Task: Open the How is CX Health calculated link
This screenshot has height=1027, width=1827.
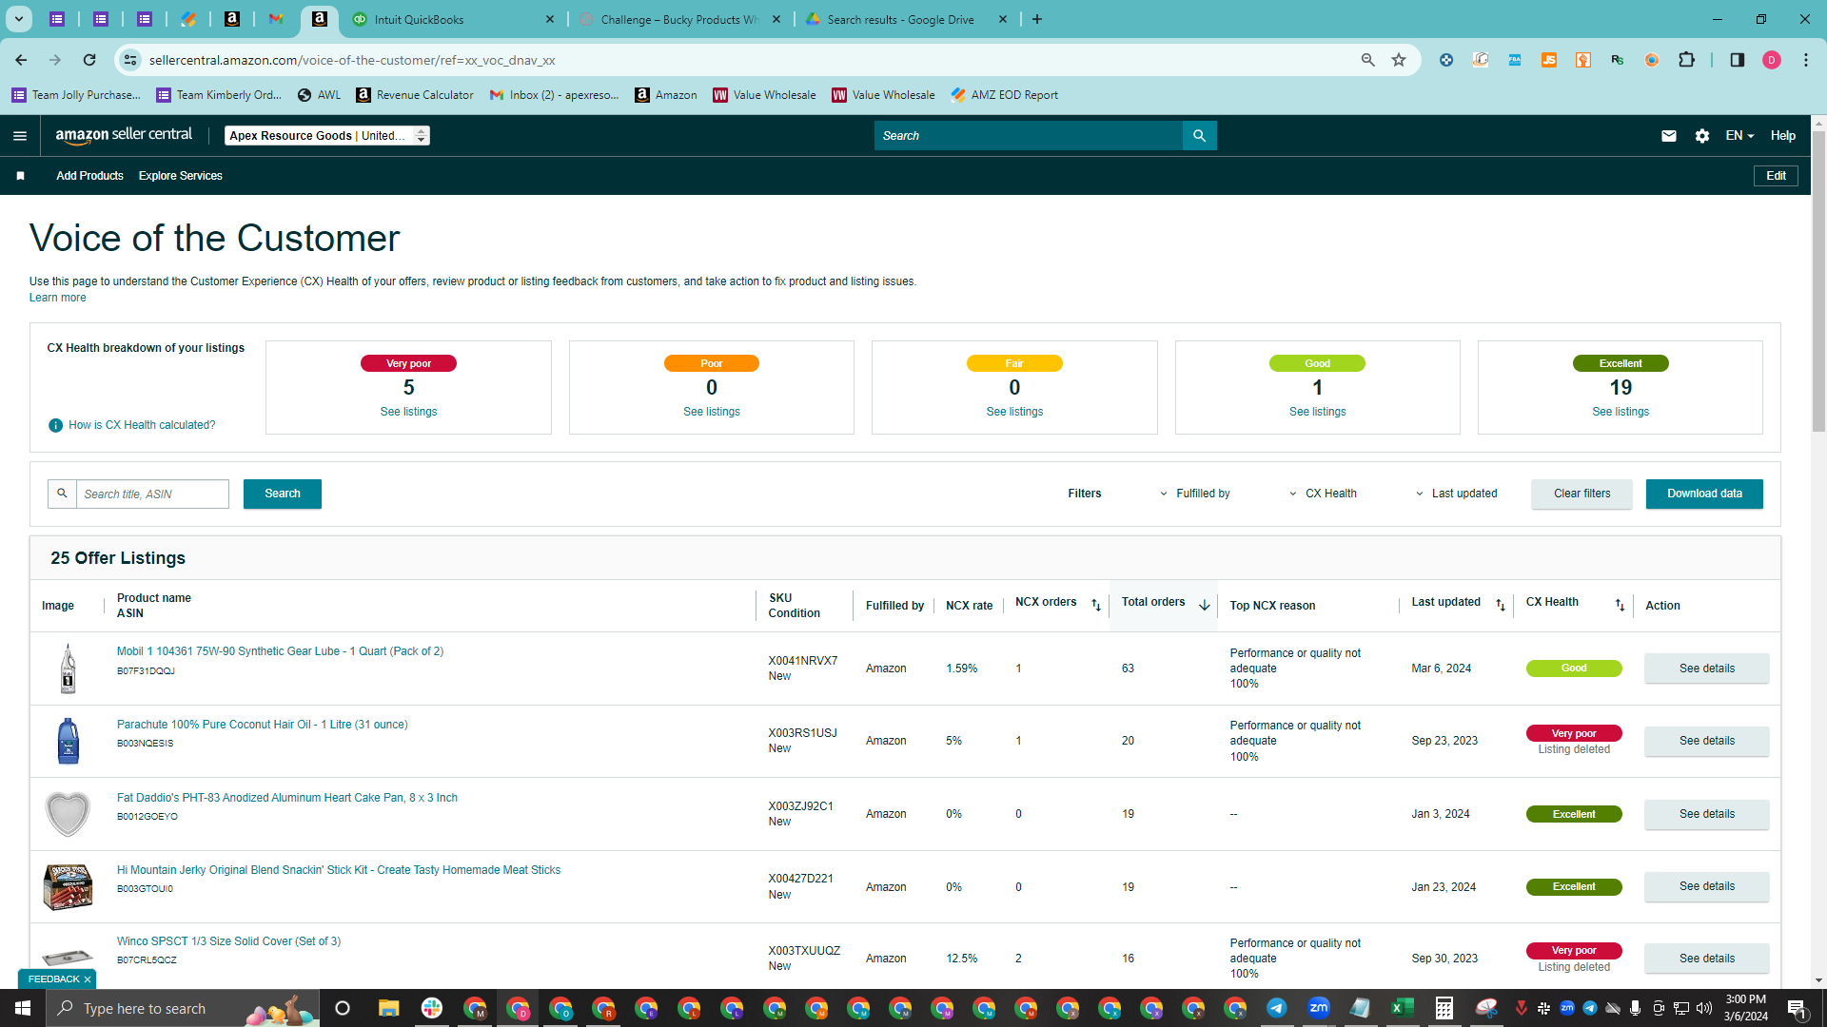Action: click(142, 425)
